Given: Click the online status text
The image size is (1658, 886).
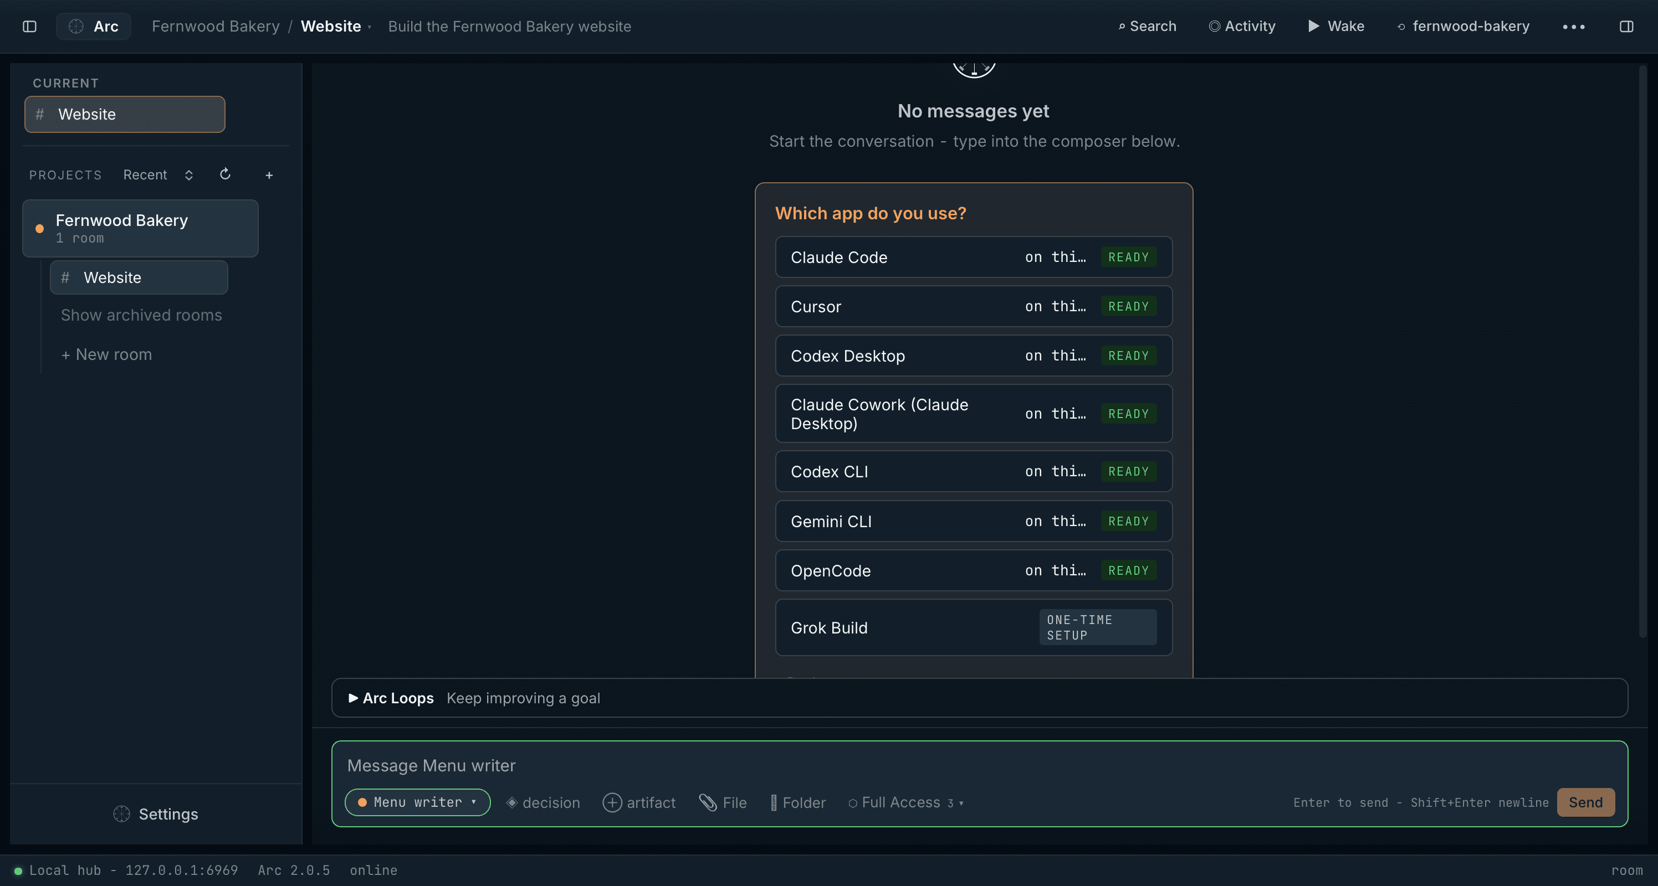Looking at the screenshot, I should pos(373,870).
